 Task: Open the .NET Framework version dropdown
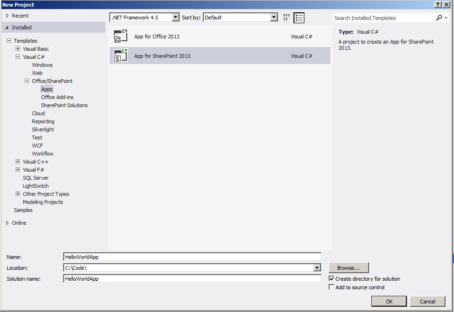pyautogui.click(x=176, y=18)
